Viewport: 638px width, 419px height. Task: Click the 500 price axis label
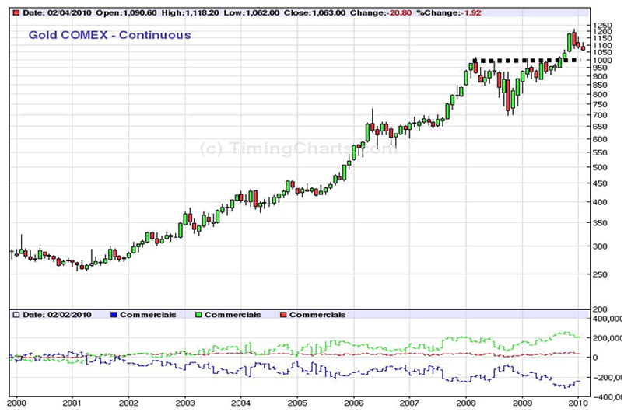600,167
